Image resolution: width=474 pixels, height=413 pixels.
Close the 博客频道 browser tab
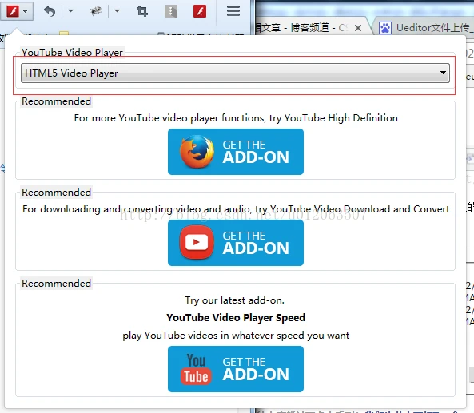(358, 28)
